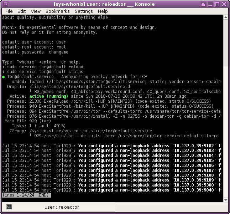Click the Process 876 ExecStartPre line
The image size is (230, 214).
pyautogui.click(x=114, y=116)
